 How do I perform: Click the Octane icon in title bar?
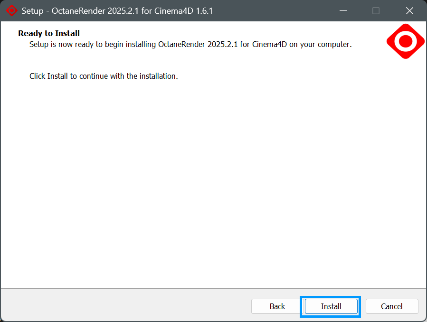[11, 10]
